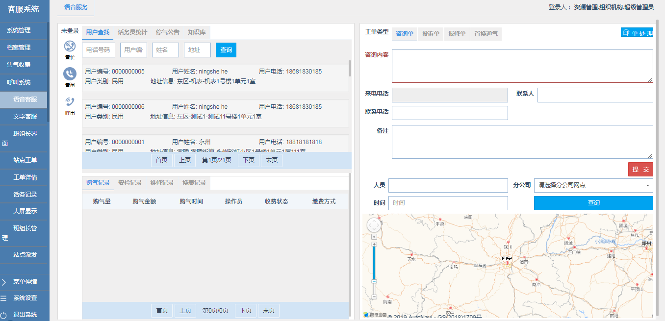Switch to the 维修记录 tab
The image size is (665, 321).
tap(162, 183)
